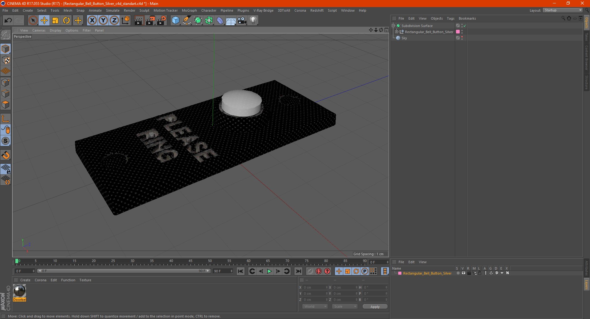Enable the Texture mode icon in sidebar
Image resolution: width=590 pixels, height=319 pixels.
click(x=6, y=60)
